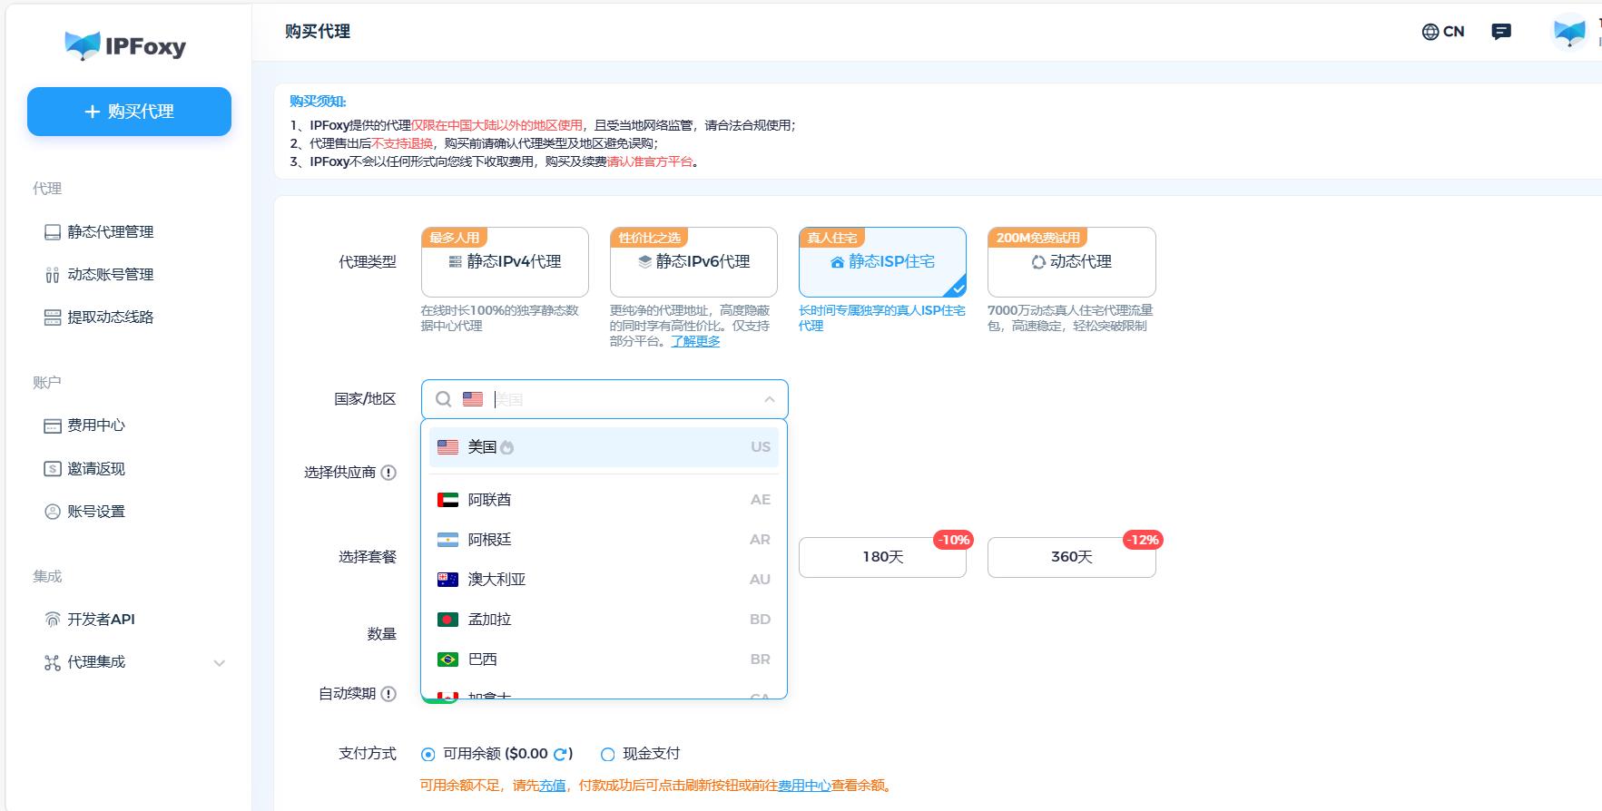Select the 360天 package option

tap(1071, 557)
